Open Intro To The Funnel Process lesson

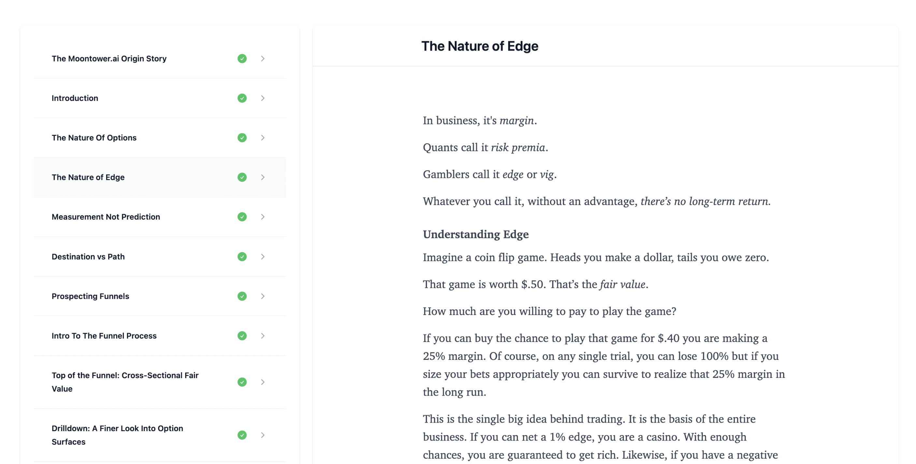pos(104,336)
